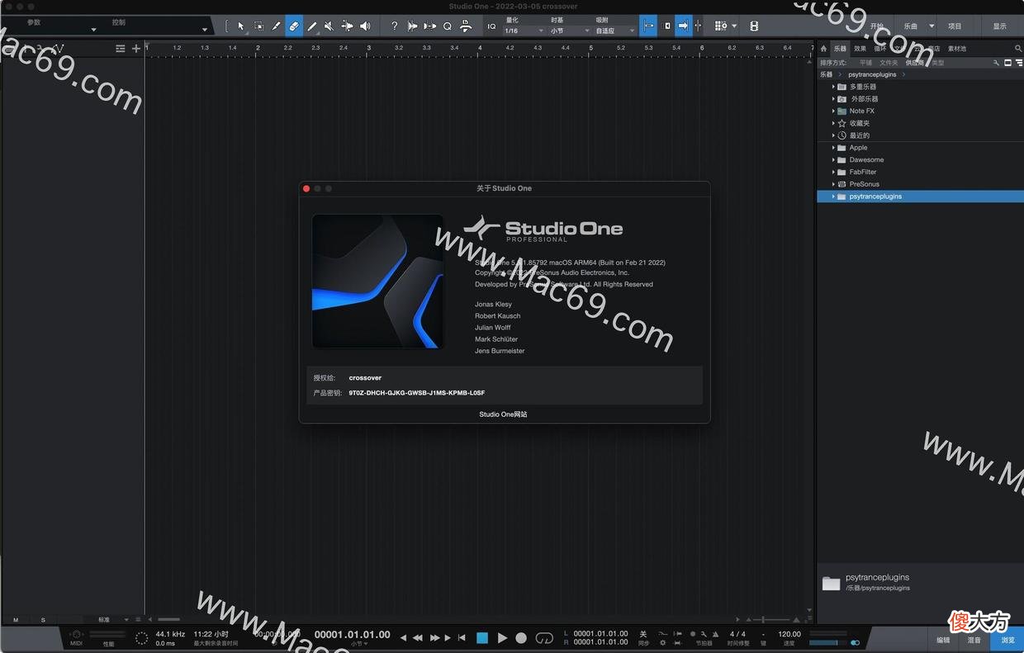Expand the FabFilter folder

click(x=833, y=172)
